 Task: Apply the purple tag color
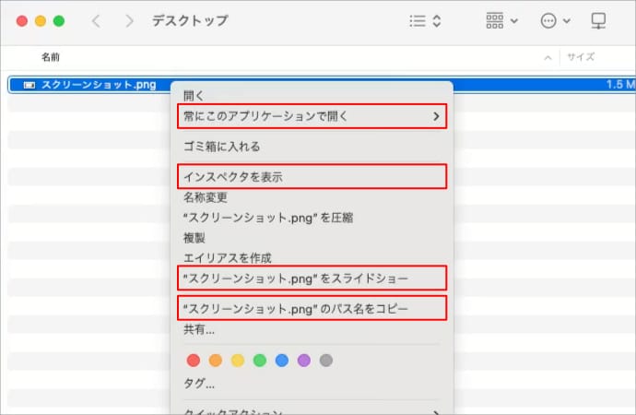pos(304,361)
